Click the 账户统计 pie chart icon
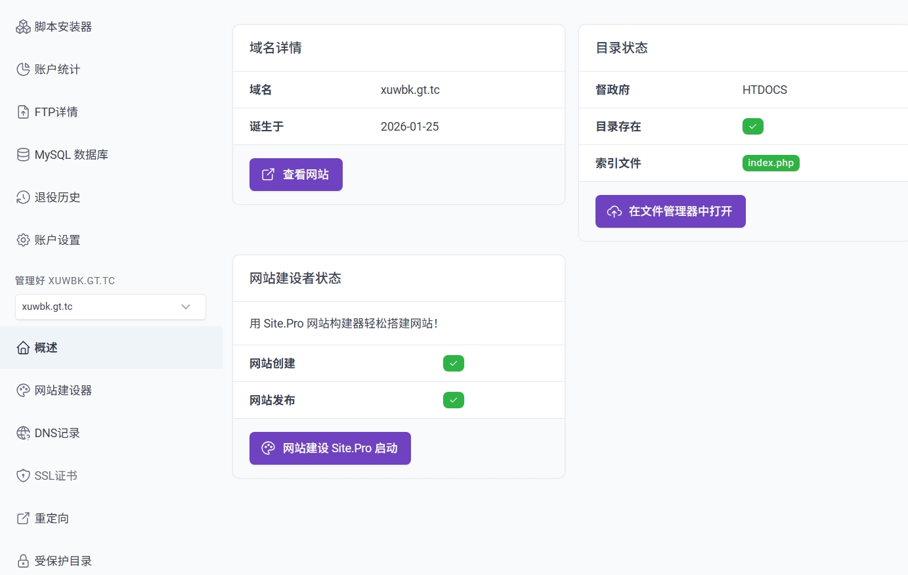 (23, 69)
